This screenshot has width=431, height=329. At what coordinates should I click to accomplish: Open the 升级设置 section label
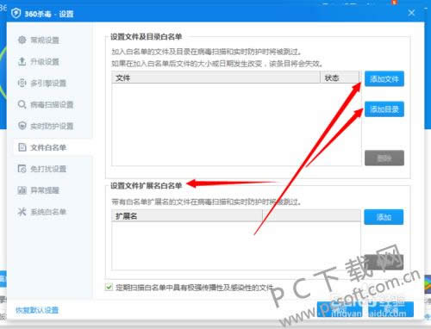[45, 61]
